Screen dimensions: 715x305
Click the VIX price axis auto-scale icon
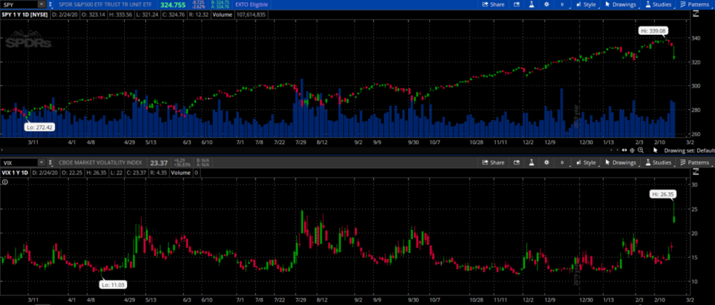[695, 172]
